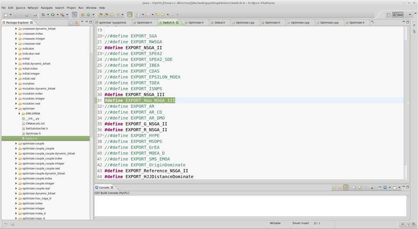Image resolution: width=418 pixels, height=229 pixels.
Task: Show hidden editor tabs list
Action: coord(372,23)
